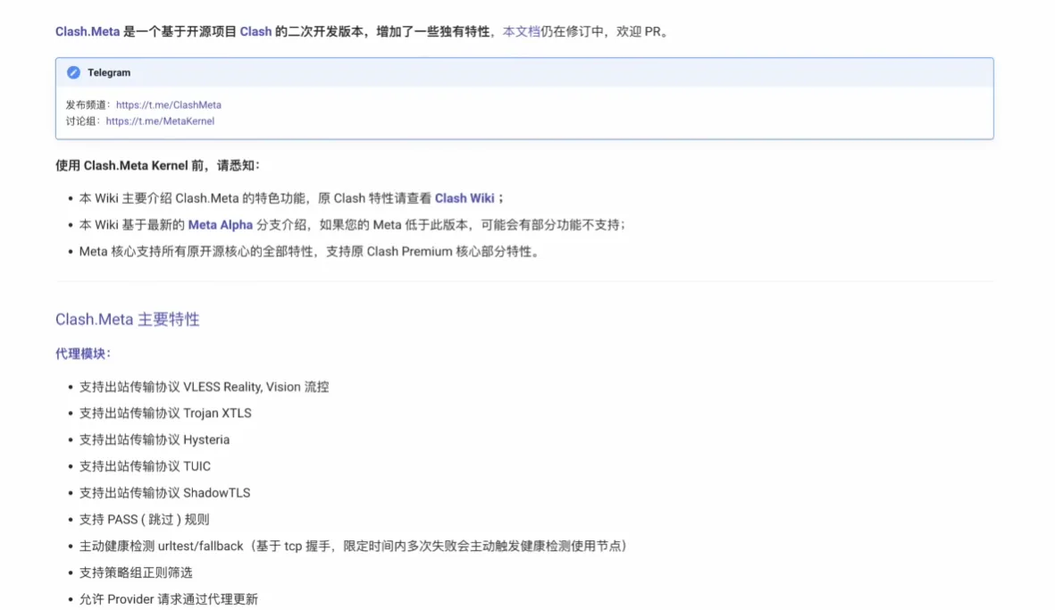Select the 代理模块 subheading

(x=83, y=354)
